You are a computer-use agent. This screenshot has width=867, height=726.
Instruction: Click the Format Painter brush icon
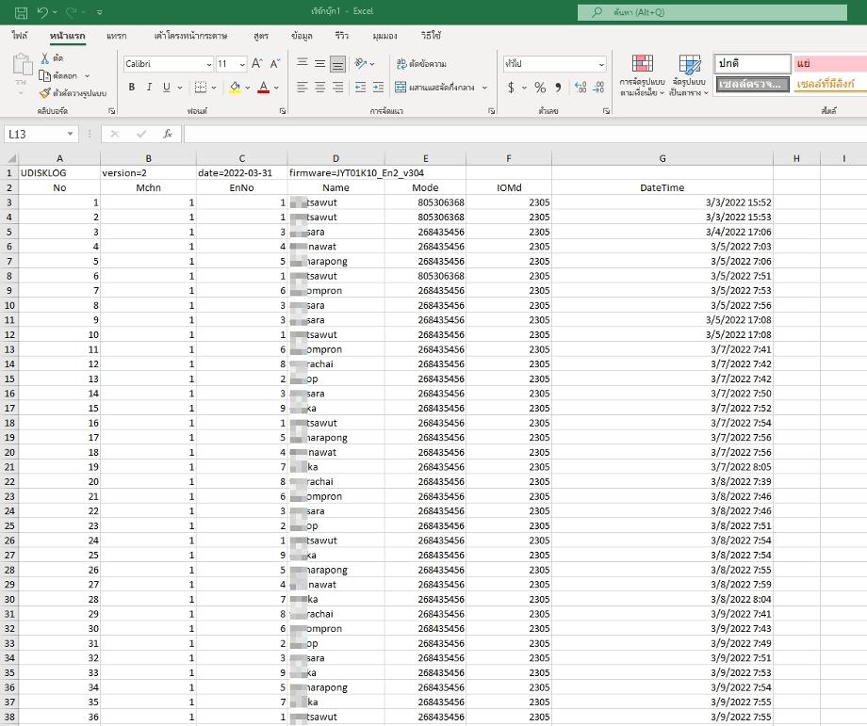tap(44, 93)
